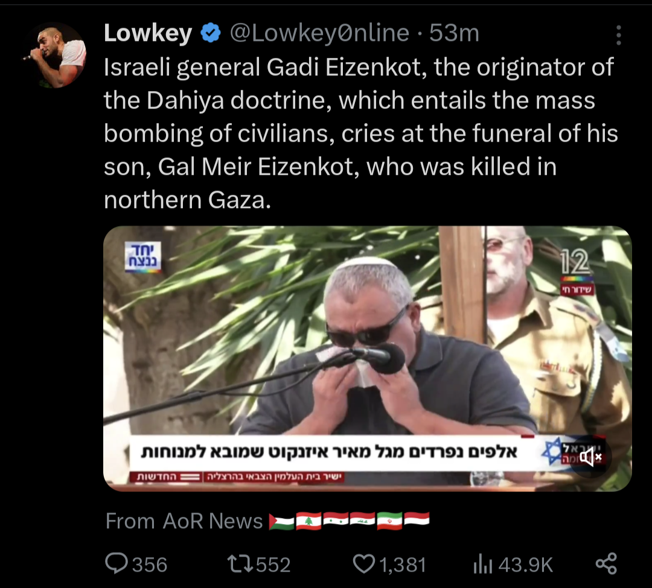Click the 43.9K views count

[526, 564]
